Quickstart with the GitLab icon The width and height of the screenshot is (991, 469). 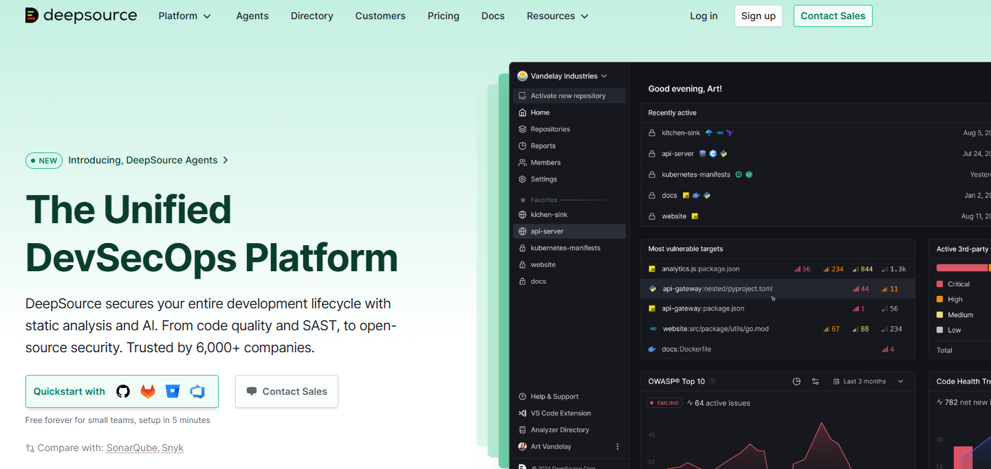(x=148, y=391)
